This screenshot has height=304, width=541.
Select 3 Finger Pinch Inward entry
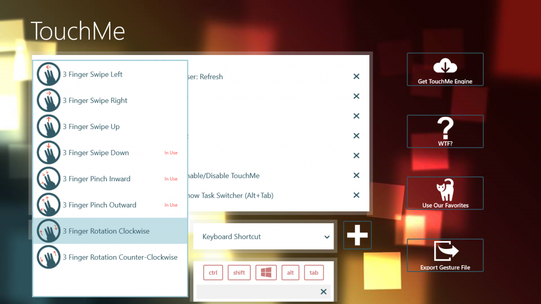tap(110, 179)
